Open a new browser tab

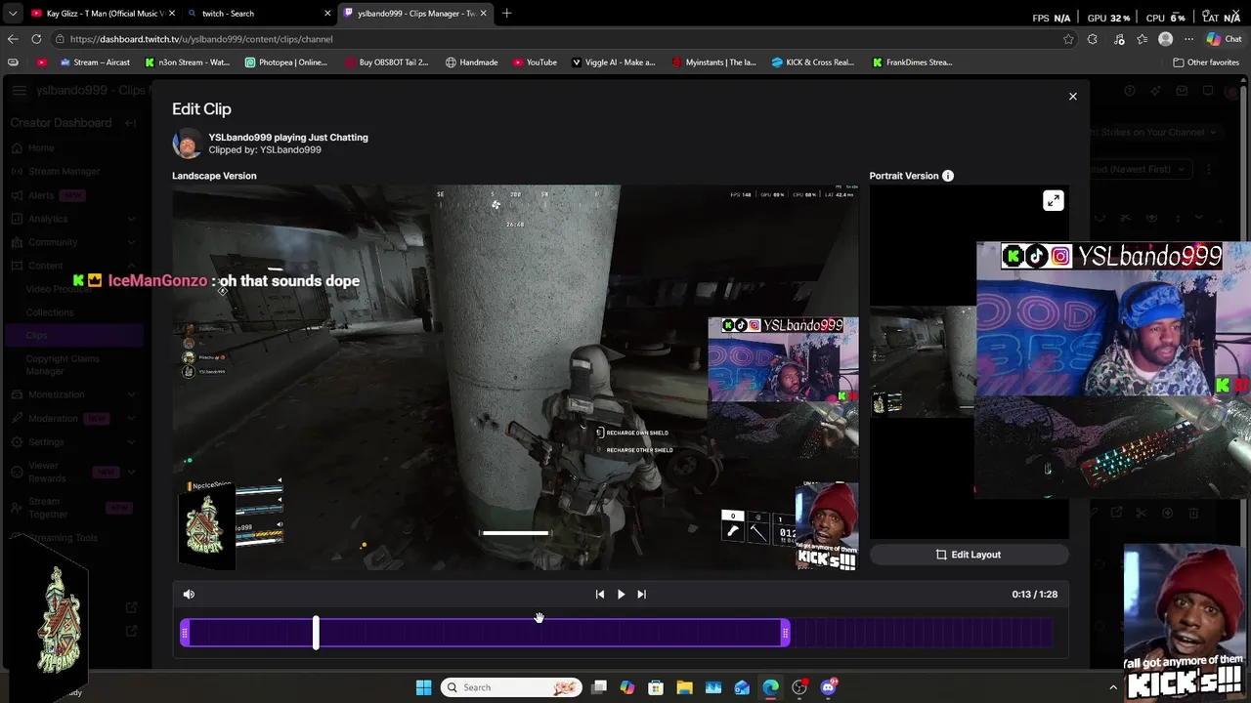pyautogui.click(x=506, y=14)
